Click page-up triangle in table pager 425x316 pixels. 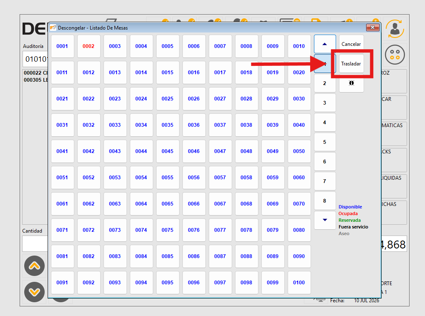coord(325,44)
